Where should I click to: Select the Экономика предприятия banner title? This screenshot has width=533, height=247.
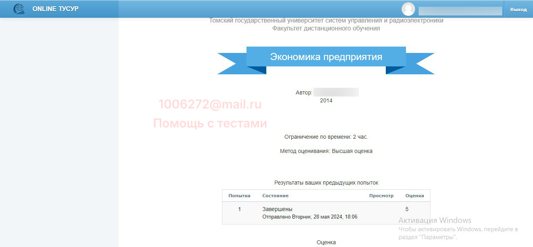coord(326,57)
